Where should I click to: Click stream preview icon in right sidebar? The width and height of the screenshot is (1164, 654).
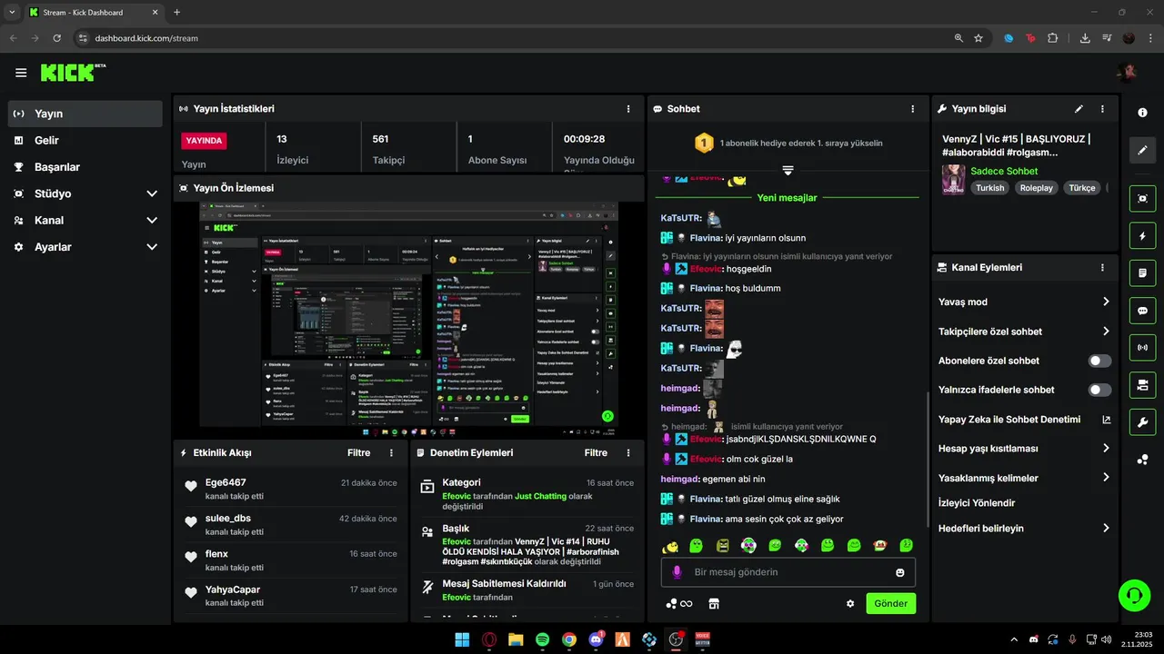(1142, 199)
